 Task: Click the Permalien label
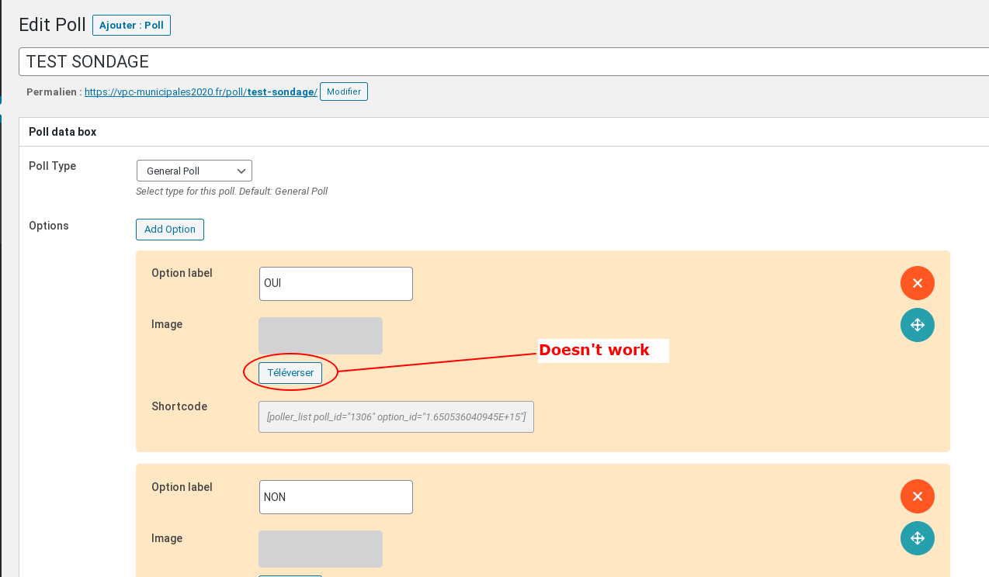[54, 92]
